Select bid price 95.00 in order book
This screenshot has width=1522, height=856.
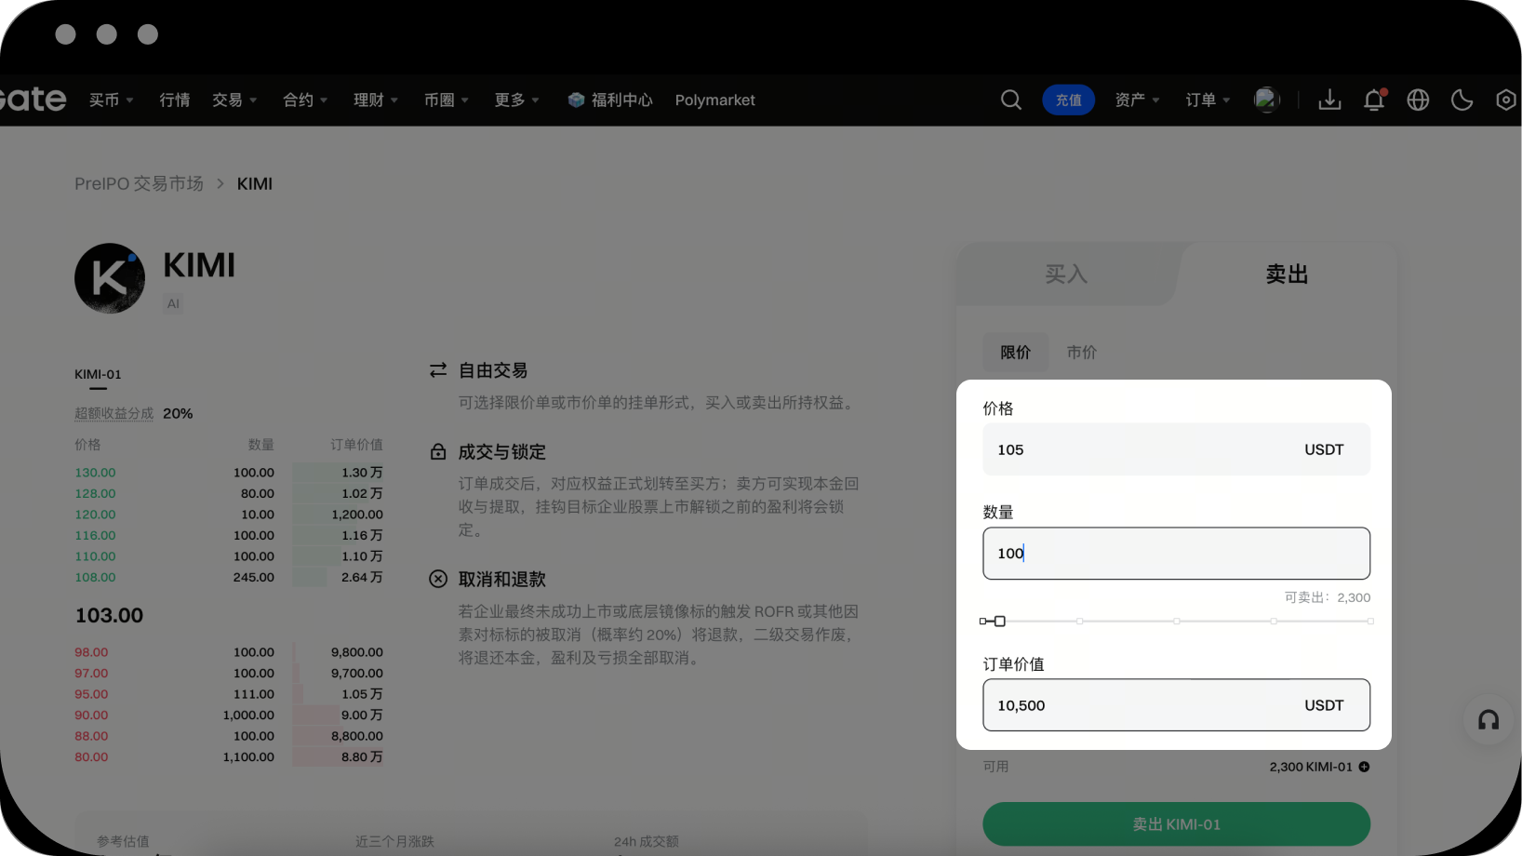click(x=91, y=694)
